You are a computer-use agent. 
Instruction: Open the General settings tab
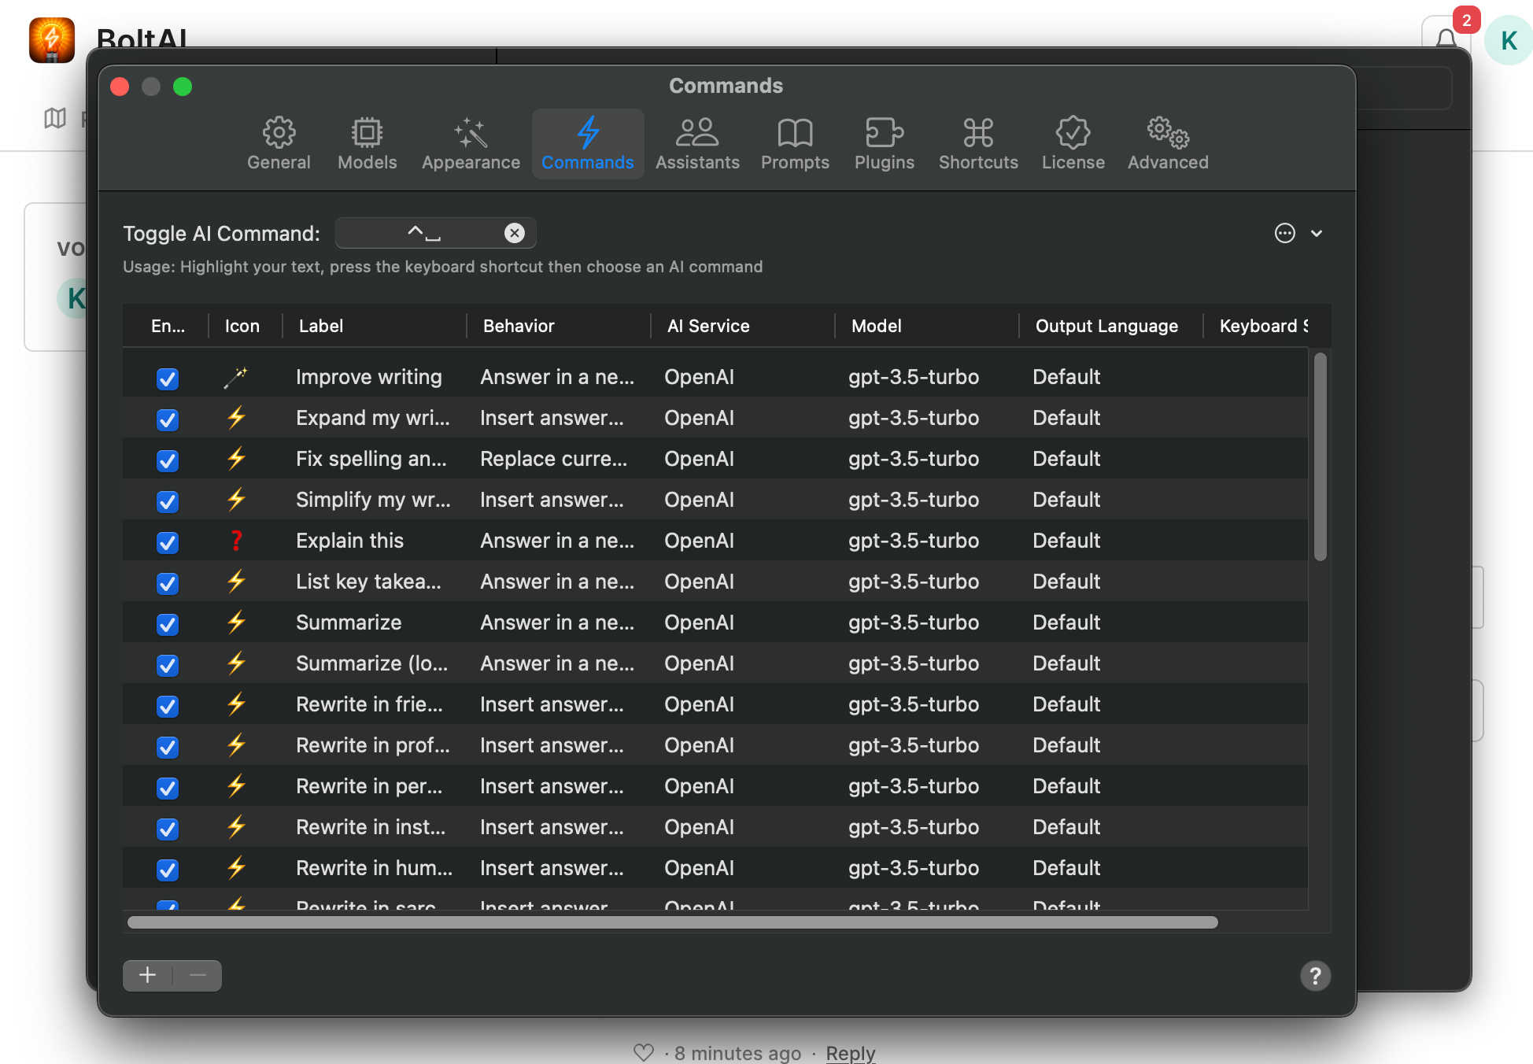click(279, 144)
